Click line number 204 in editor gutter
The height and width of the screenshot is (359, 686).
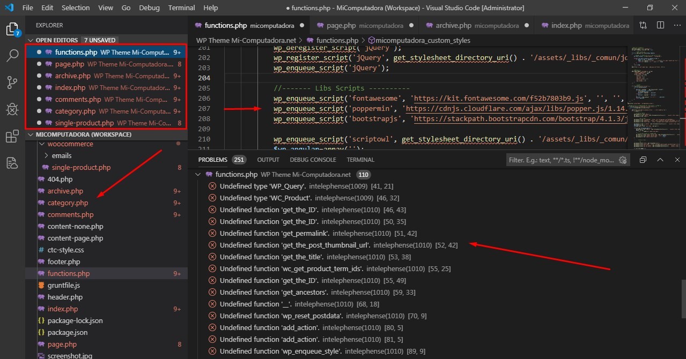pos(204,78)
